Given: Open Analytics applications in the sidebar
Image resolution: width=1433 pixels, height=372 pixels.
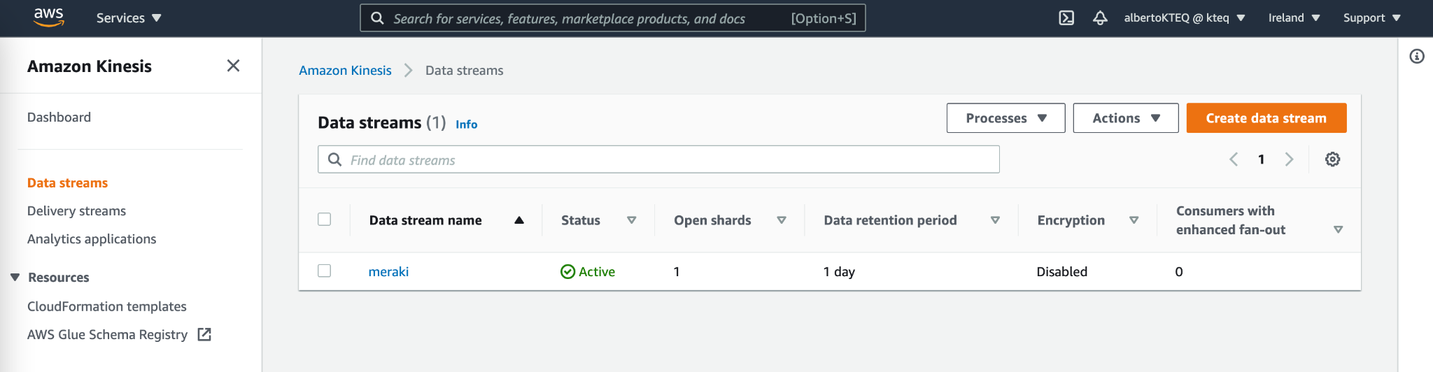Looking at the screenshot, I should click(x=92, y=239).
